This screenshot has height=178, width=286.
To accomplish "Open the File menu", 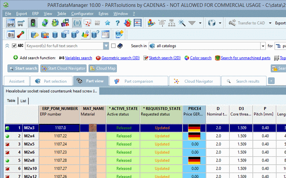I will pos(8,14).
